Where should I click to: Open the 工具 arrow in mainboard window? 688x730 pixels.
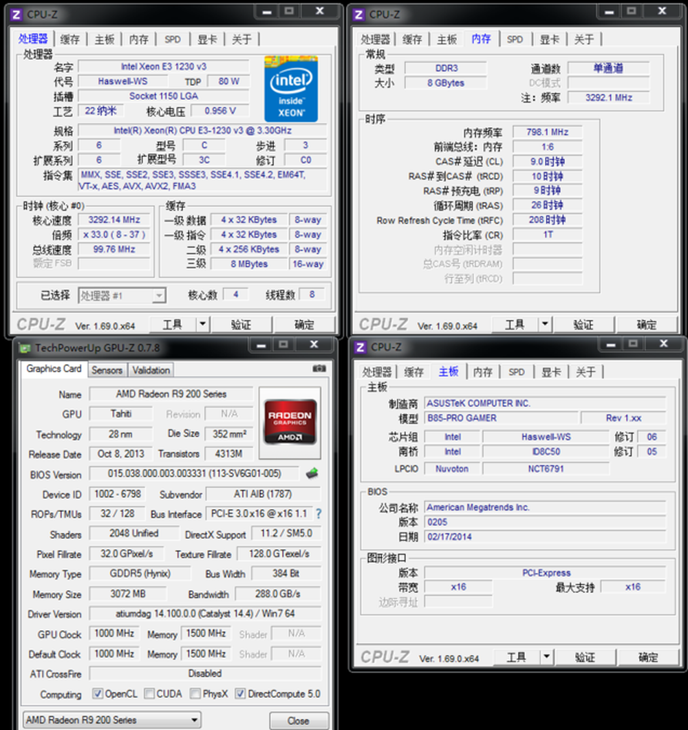pyautogui.click(x=546, y=657)
